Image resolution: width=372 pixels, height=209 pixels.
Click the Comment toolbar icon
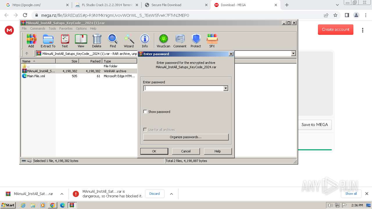pos(180,41)
